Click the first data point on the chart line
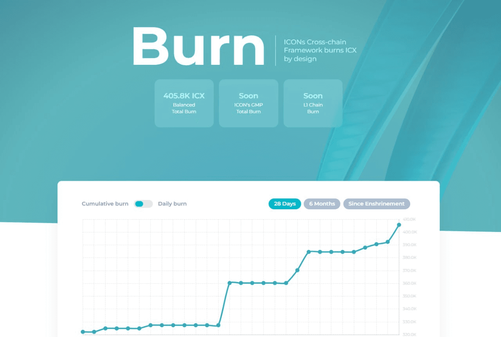 coord(83,332)
